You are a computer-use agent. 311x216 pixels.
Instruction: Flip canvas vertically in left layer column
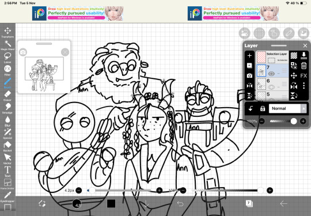point(249,96)
